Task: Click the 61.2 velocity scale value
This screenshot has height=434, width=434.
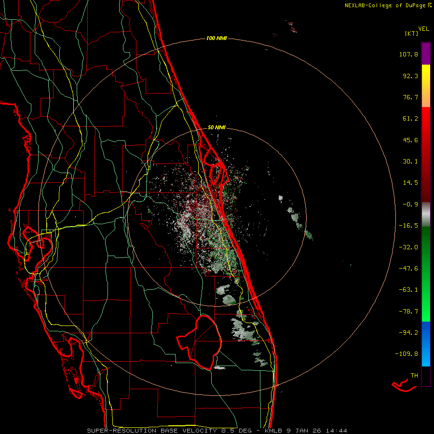Action: point(410,119)
